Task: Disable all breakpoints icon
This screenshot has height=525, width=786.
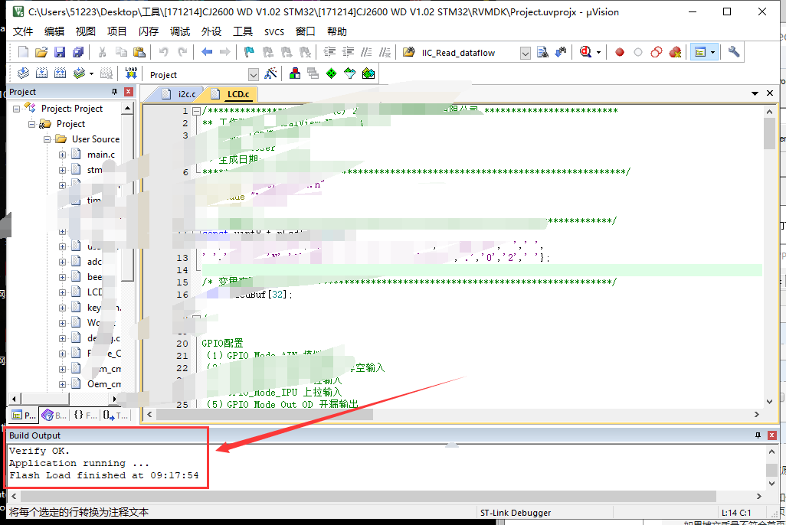Action: click(x=657, y=52)
